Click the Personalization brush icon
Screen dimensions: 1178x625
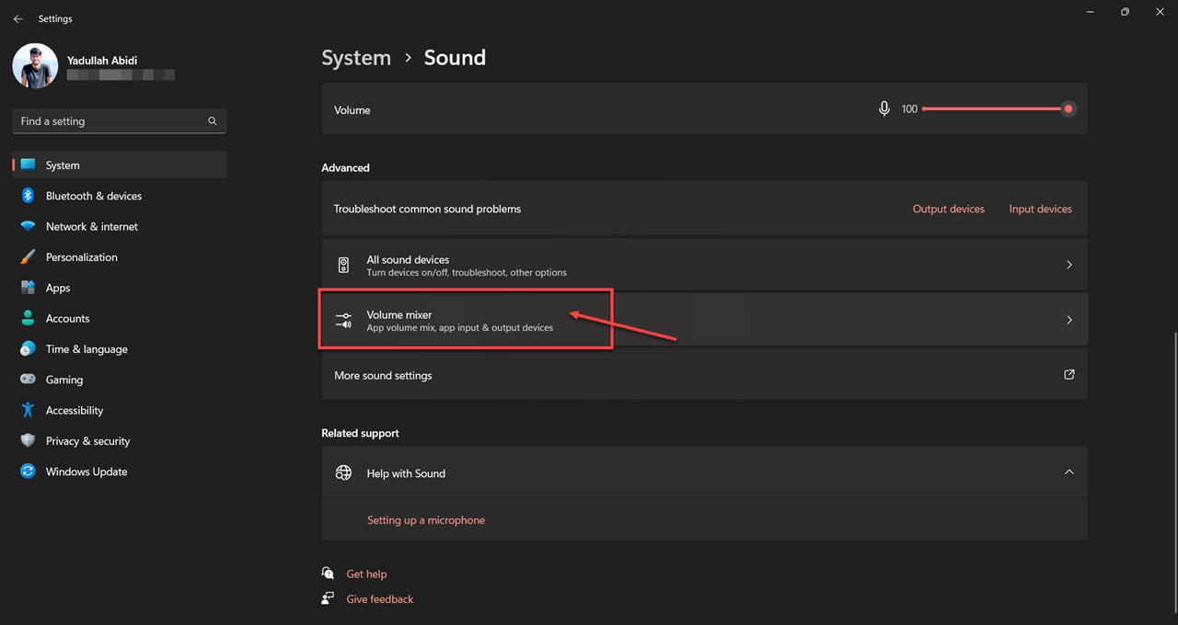(x=27, y=257)
